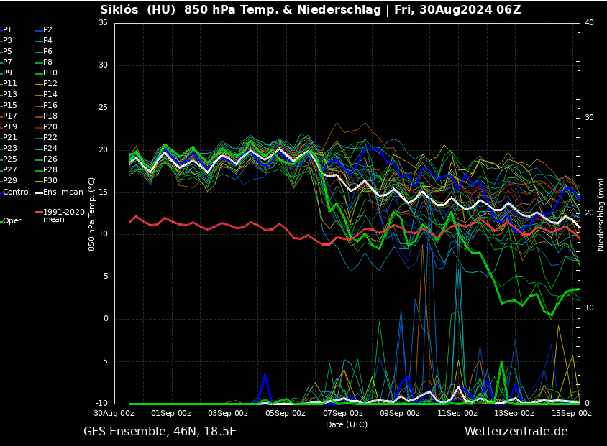Toggle the Oper run legend entry
The width and height of the screenshot is (607, 446).
click(x=12, y=221)
